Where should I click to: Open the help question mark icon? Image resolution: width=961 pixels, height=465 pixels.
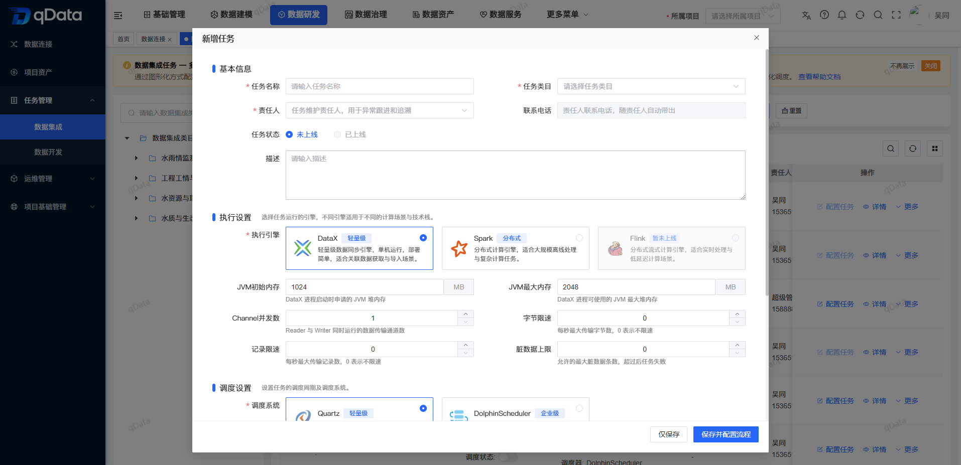pos(824,15)
